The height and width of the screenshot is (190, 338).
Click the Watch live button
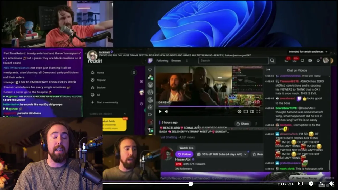coord(186,148)
